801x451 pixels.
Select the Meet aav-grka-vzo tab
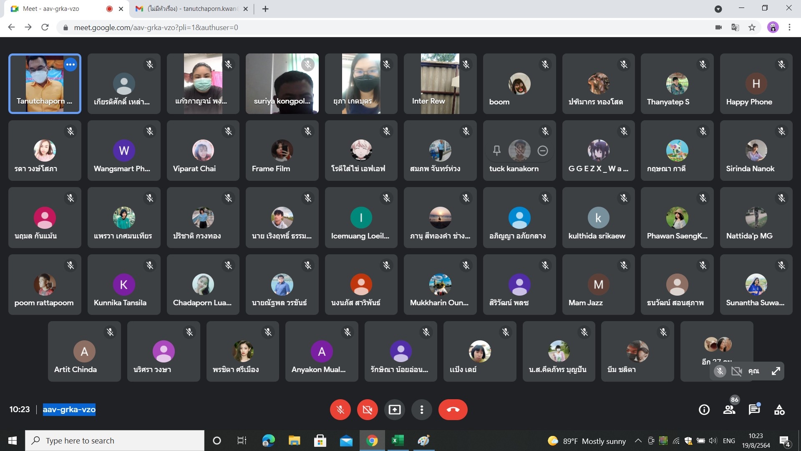point(51,9)
